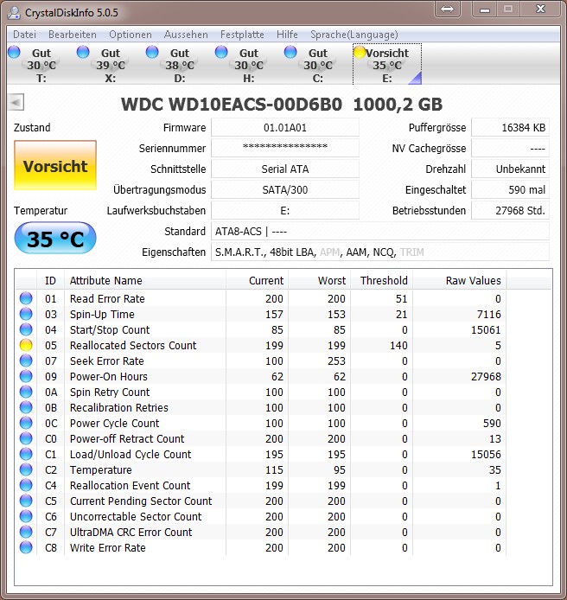Select the D: drive status orb
The image size is (567, 600).
tap(152, 52)
